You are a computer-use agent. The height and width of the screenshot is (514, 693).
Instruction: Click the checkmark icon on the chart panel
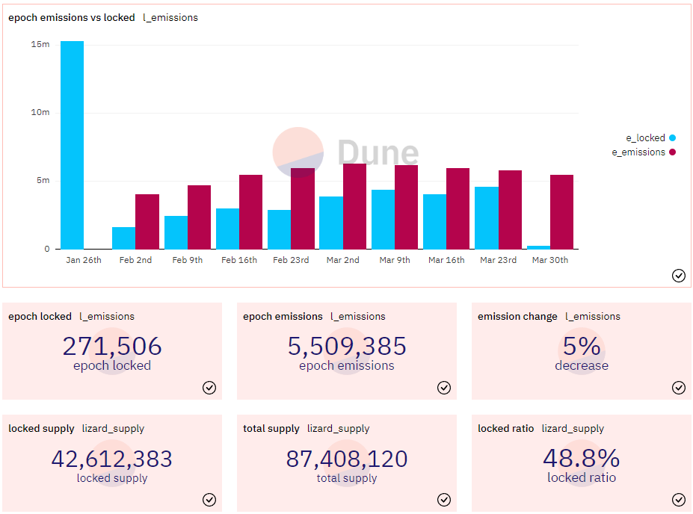tap(678, 276)
